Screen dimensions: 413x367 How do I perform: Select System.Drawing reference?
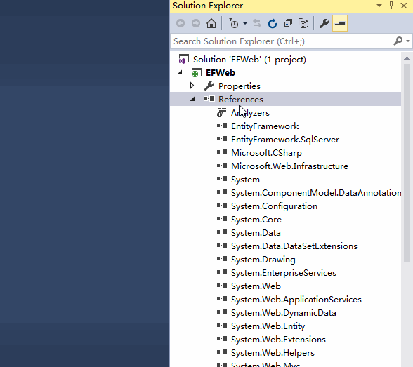click(263, 260)
